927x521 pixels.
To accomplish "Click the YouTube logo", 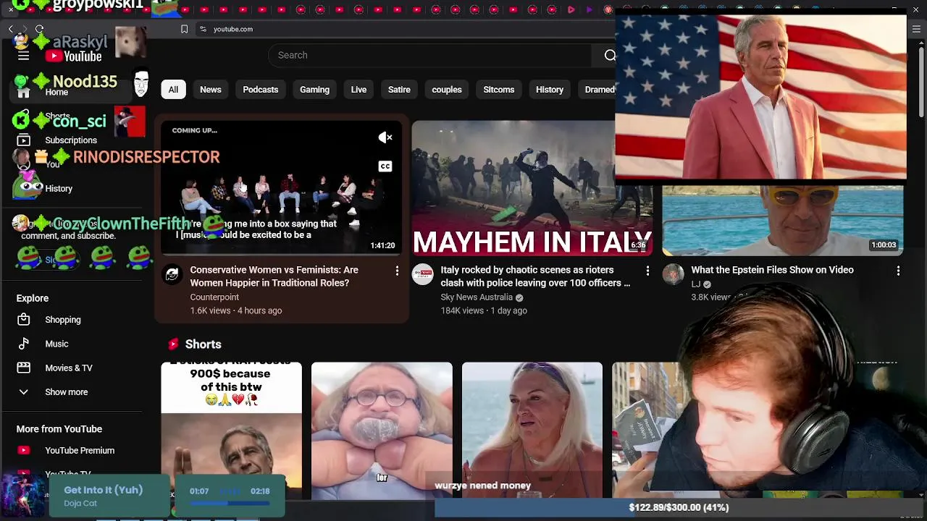I will pyautogui.click(x=73, y=56).
